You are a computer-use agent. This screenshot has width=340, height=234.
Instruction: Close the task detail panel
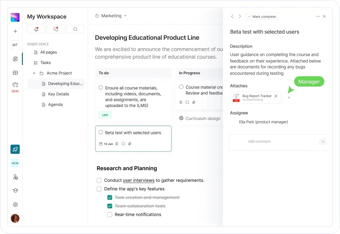tap(324, 16)
